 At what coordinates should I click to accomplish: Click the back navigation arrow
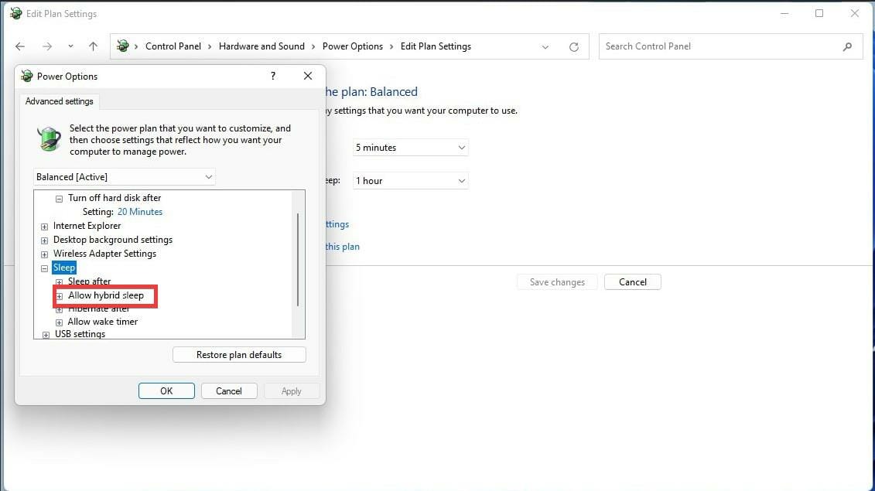(x=20, y=46)
